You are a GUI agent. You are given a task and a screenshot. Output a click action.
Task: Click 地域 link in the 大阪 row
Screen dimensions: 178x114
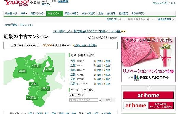[x=99, y=61]
